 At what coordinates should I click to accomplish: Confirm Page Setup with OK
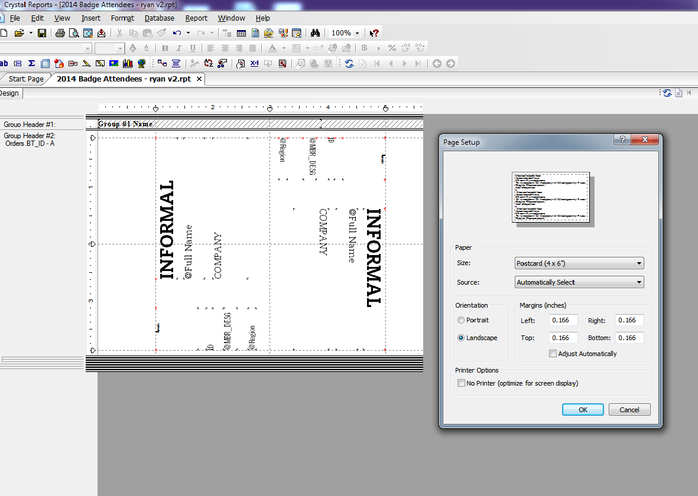point(582,409)
